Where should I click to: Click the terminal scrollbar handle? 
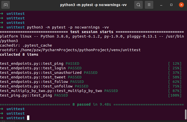pos(185,114)
